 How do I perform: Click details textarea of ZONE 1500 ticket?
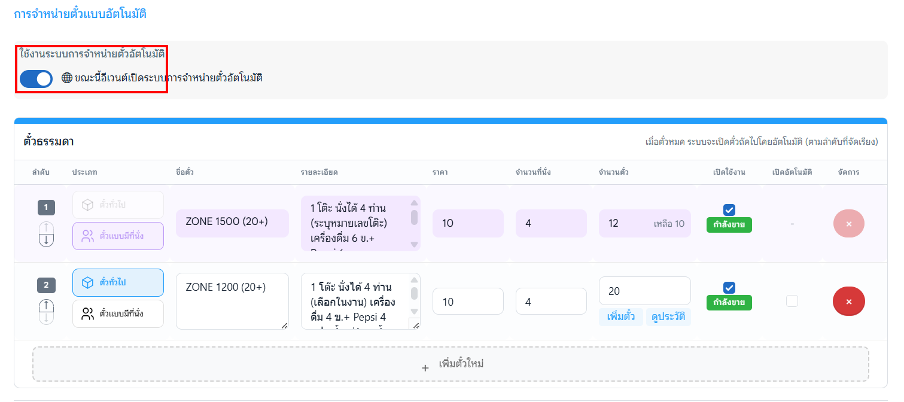click(360, 223)
